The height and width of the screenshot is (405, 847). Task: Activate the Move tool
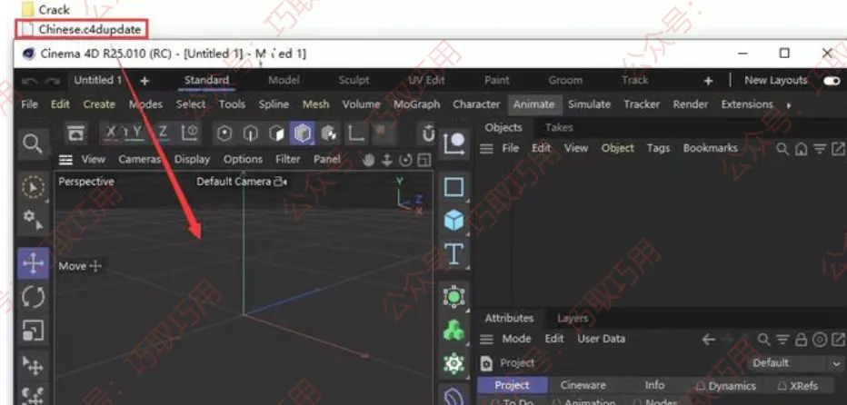[33, 263]
